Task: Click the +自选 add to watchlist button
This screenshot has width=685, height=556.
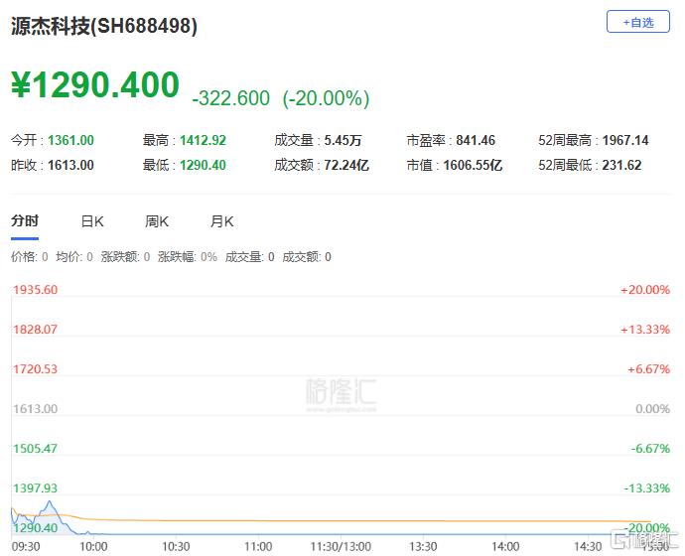Action: [x=637, y=22]
